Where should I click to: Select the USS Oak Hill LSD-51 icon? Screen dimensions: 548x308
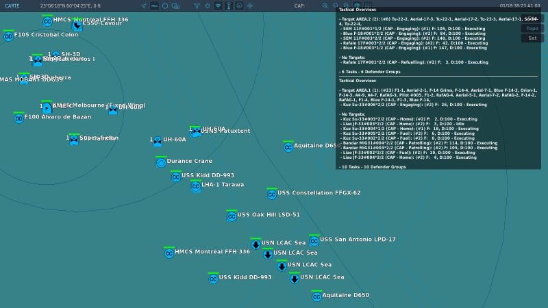click(232, 216)
